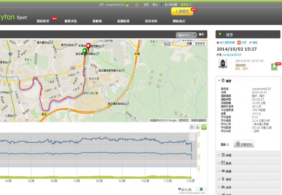The width and height of the screenshot is (282, 195).
Task: Click the heart 加入我的收藏 favorite icon
Action: (x=218, y=43)
